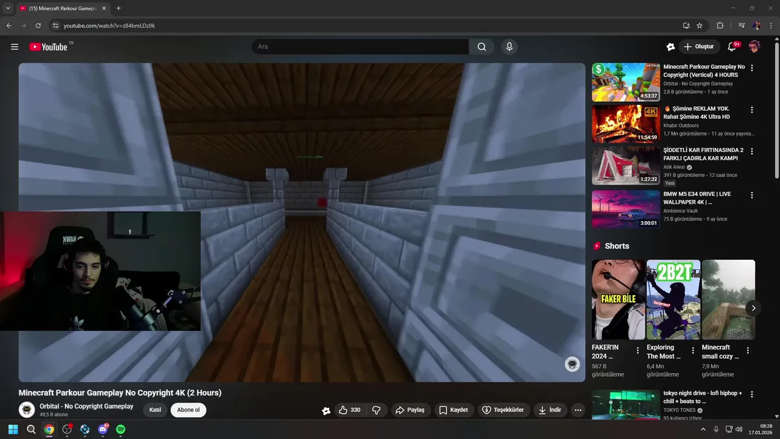Open Orbital channel avatar
The height and width of the screenshot is (439, 780).
27,410
